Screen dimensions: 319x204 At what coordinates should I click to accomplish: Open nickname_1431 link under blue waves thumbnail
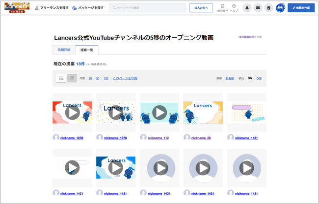(115, 193)
